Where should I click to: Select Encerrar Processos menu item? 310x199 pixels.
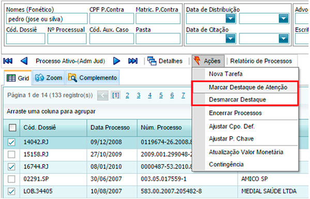[245, 113]
